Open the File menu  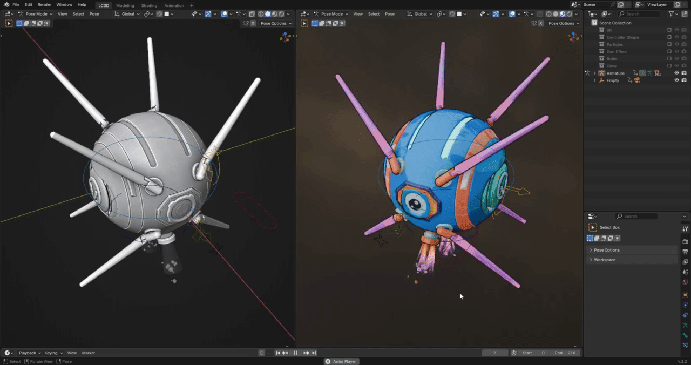(x=16, y=5)
